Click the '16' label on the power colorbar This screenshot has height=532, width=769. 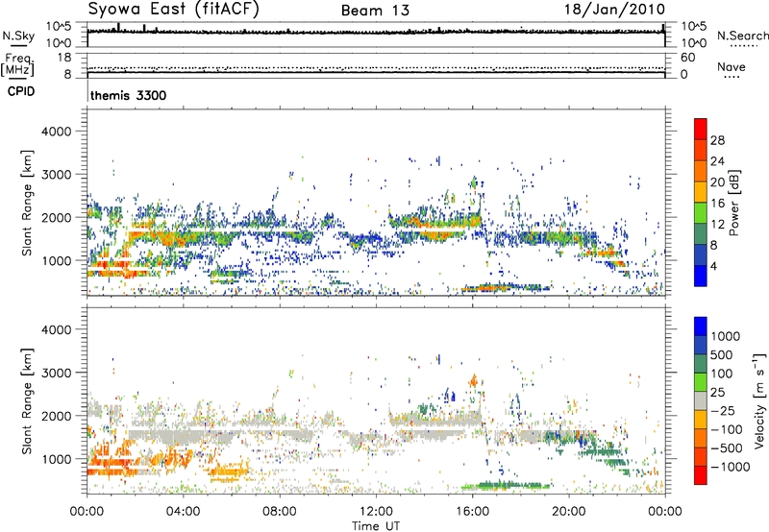(x=717, y=204)
